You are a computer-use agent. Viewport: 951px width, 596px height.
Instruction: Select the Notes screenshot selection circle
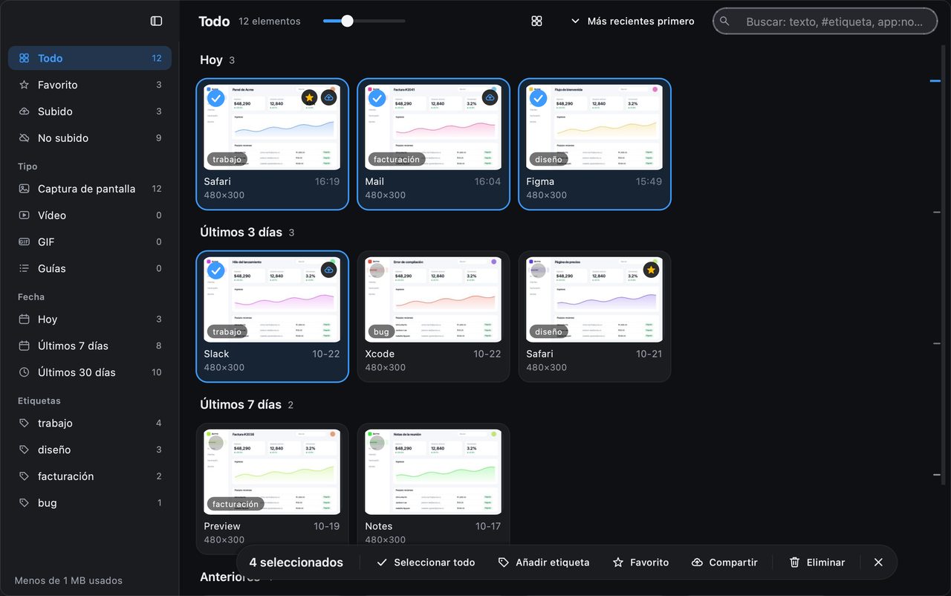point(377,443)
